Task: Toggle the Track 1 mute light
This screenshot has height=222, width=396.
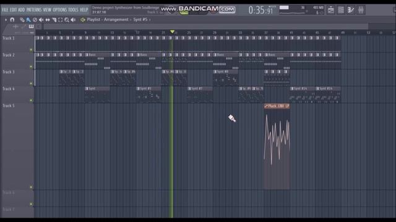Action: pos(31,50)
